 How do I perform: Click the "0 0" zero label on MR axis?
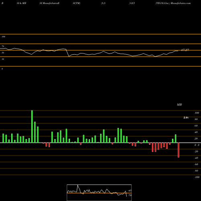[197, 145]
